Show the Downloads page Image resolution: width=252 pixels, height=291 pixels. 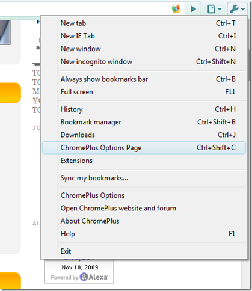(x=144, y=135)
